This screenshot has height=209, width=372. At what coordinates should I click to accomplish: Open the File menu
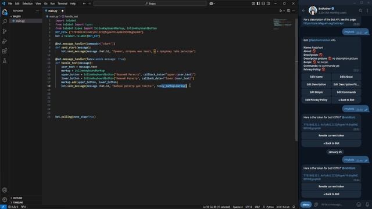tap(10, 3)
